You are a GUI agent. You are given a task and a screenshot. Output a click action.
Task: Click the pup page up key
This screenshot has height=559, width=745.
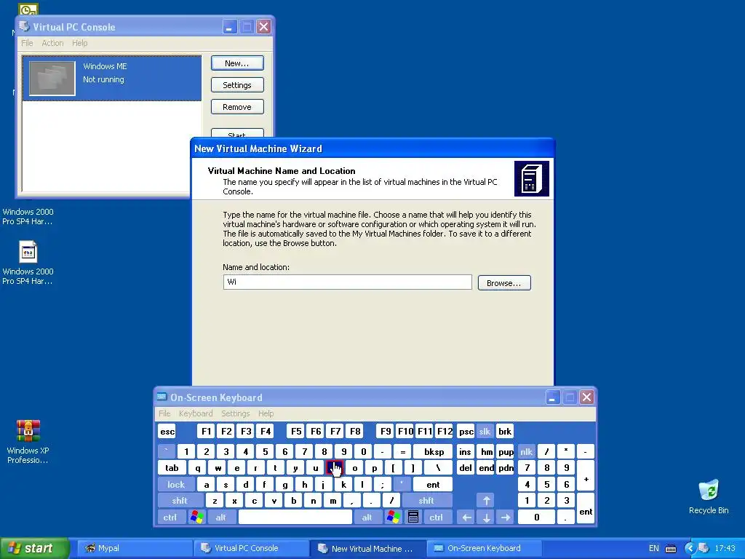pyautogui.click(x=506, y=451)
